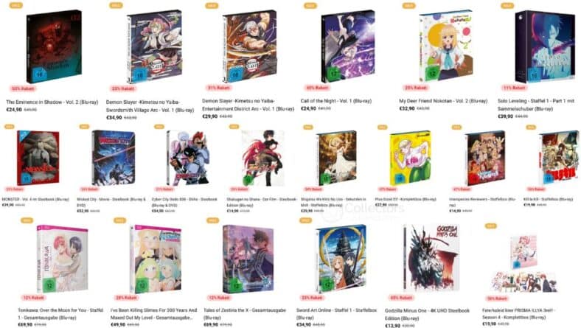Image resolution: width=581 pixels, height=328 pixels.
Task: Click Shigatsu Wa Kimi No Uso cover
Action: click(336, 158)
